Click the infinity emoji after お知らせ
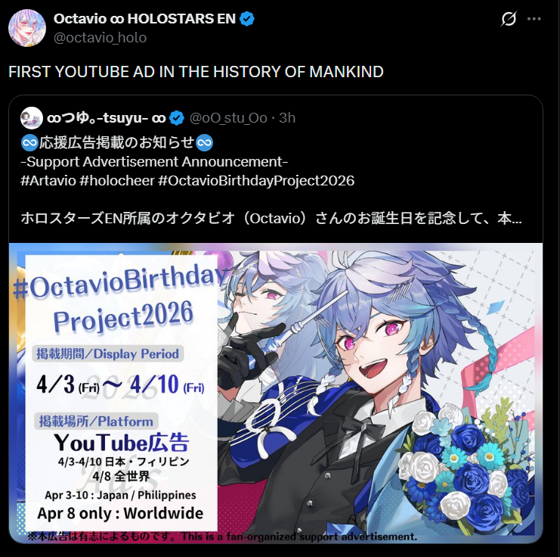 pyautogui.click(x=205, y=143)
